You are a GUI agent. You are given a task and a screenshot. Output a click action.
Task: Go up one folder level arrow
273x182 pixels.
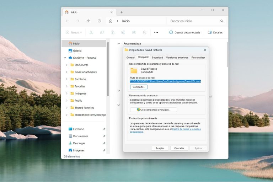[89, 21]
